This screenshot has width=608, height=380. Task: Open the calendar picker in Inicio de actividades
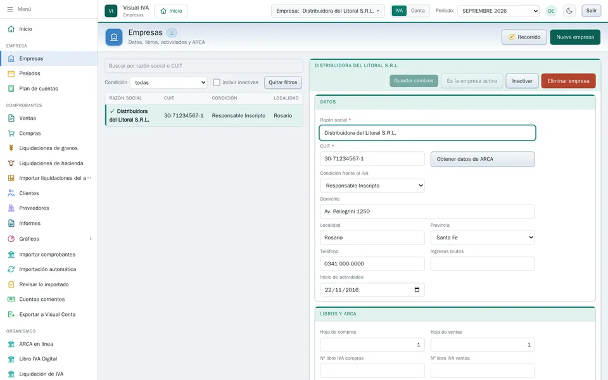(x=417, y=289)
